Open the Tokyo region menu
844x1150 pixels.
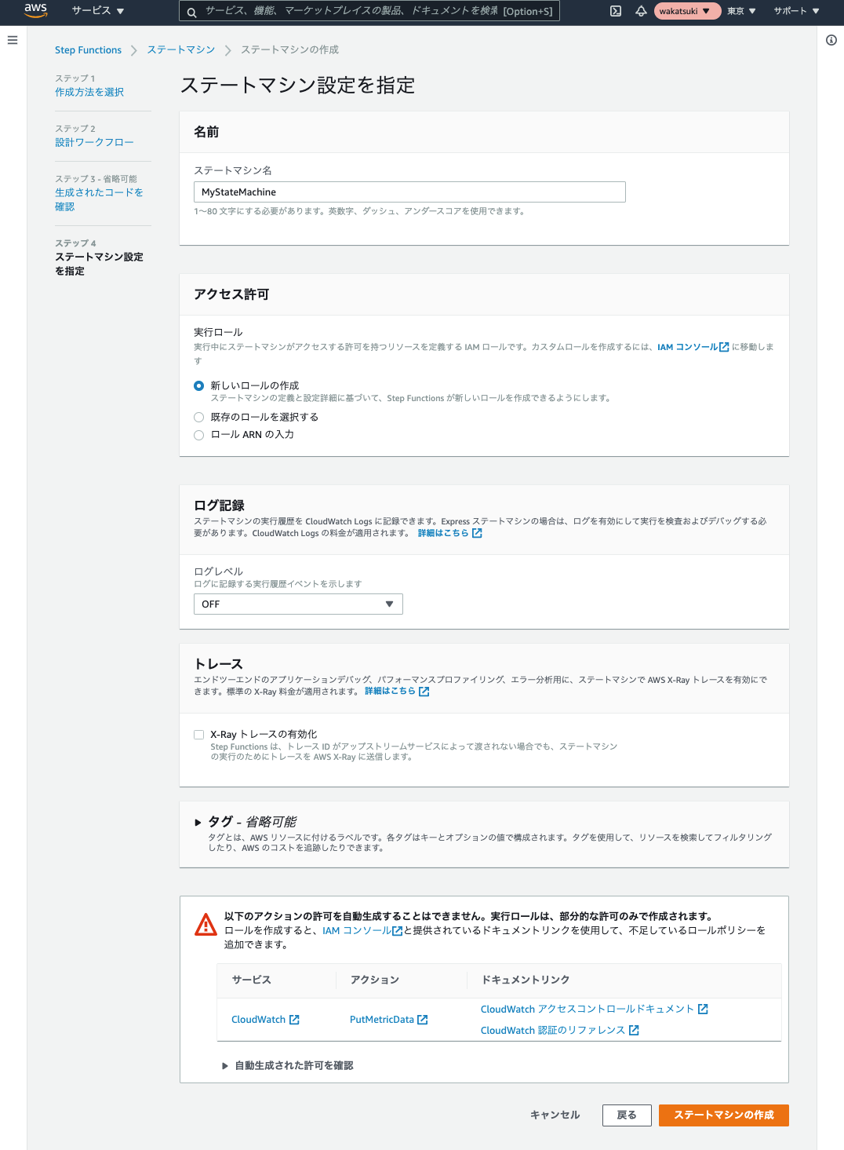pyautogui.click(x=741, y=11)
